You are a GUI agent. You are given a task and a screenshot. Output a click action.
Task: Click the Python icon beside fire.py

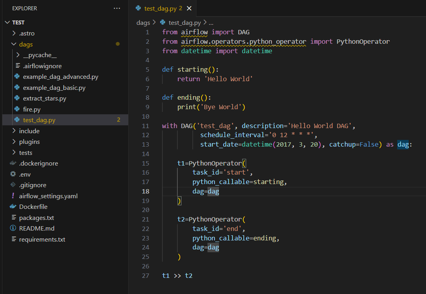[17, 109]
